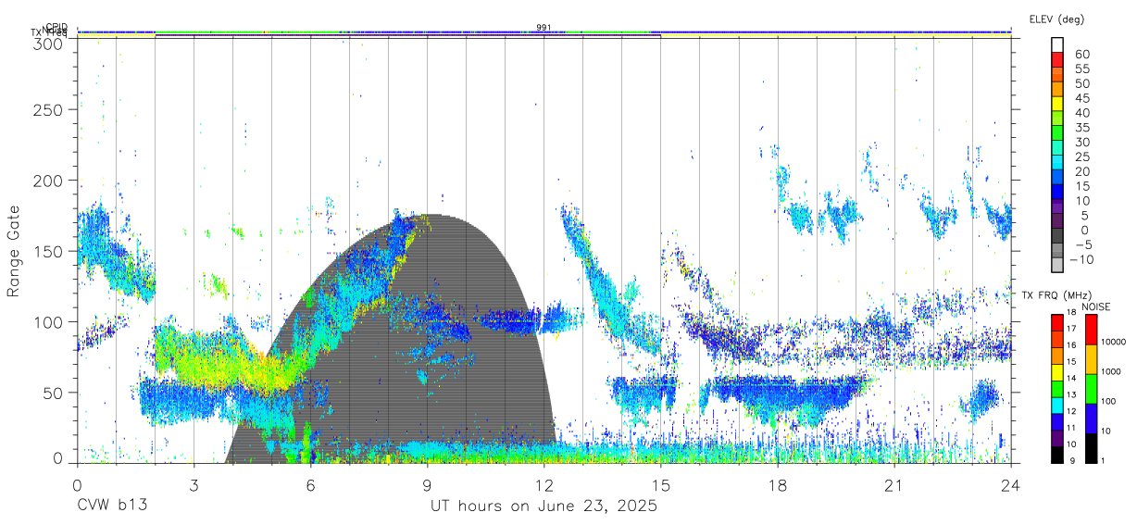
Task: Select the 'NOISE' legend heading
Action: (1096, 306)
